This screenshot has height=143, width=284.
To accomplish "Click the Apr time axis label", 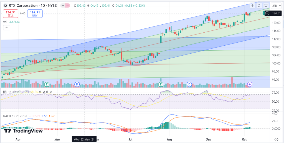I will 18,139.
